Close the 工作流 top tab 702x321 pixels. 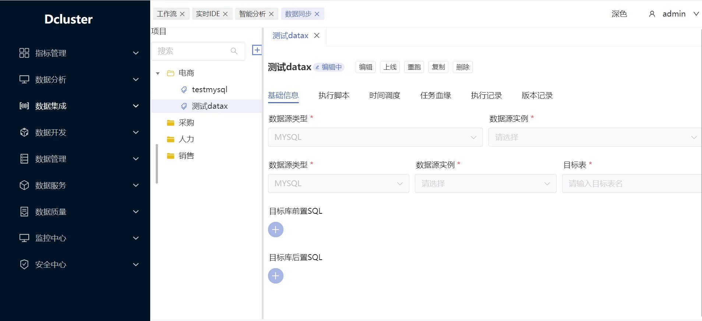click(x=182, y=14)
